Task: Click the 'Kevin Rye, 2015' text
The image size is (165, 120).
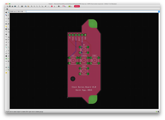Action: tap(84, 90)
